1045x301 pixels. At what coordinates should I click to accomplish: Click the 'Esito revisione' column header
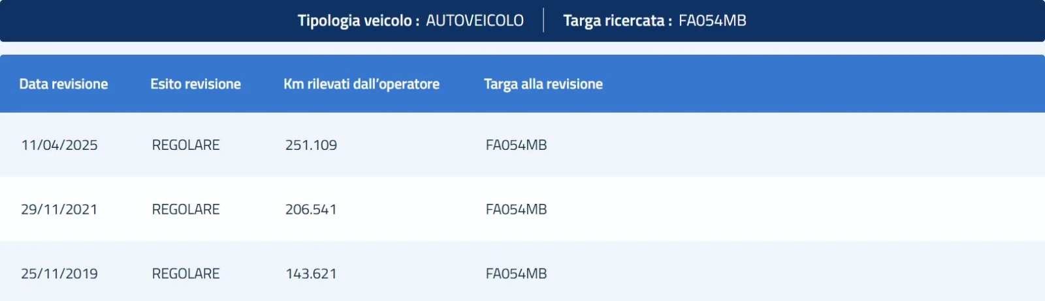pyautogui.click(x=195, y=84)
